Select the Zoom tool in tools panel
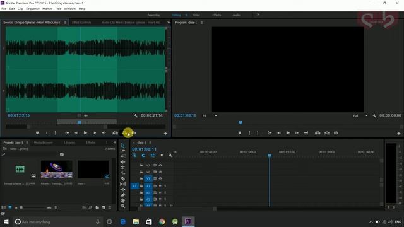Viewport: 404px width, 227px height. coord(122,206)
